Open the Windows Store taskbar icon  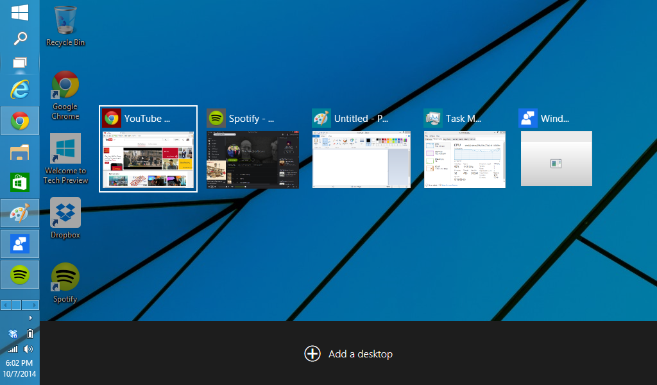20,182
